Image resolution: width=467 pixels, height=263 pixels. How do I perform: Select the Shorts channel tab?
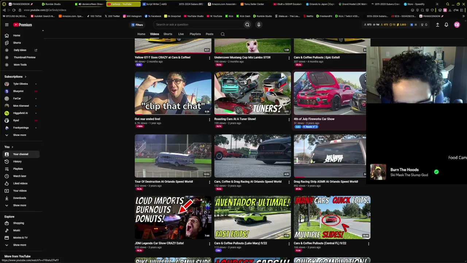[x=168, y=34]
